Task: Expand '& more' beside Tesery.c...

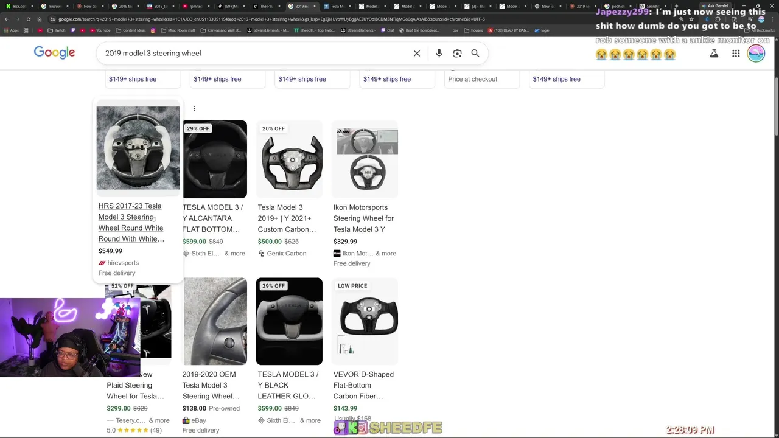Action: click(x=159, y=420)
